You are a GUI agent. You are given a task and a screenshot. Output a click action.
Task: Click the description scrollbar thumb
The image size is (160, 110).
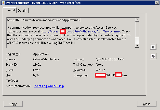pos(137,29)
